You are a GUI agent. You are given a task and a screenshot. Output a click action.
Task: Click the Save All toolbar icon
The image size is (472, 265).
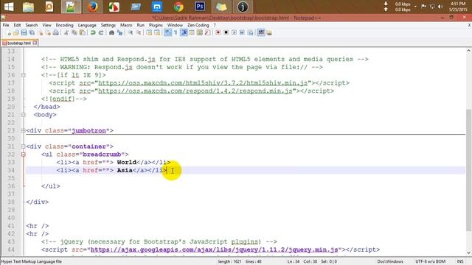pyautogui.click(x=32, y=32)
